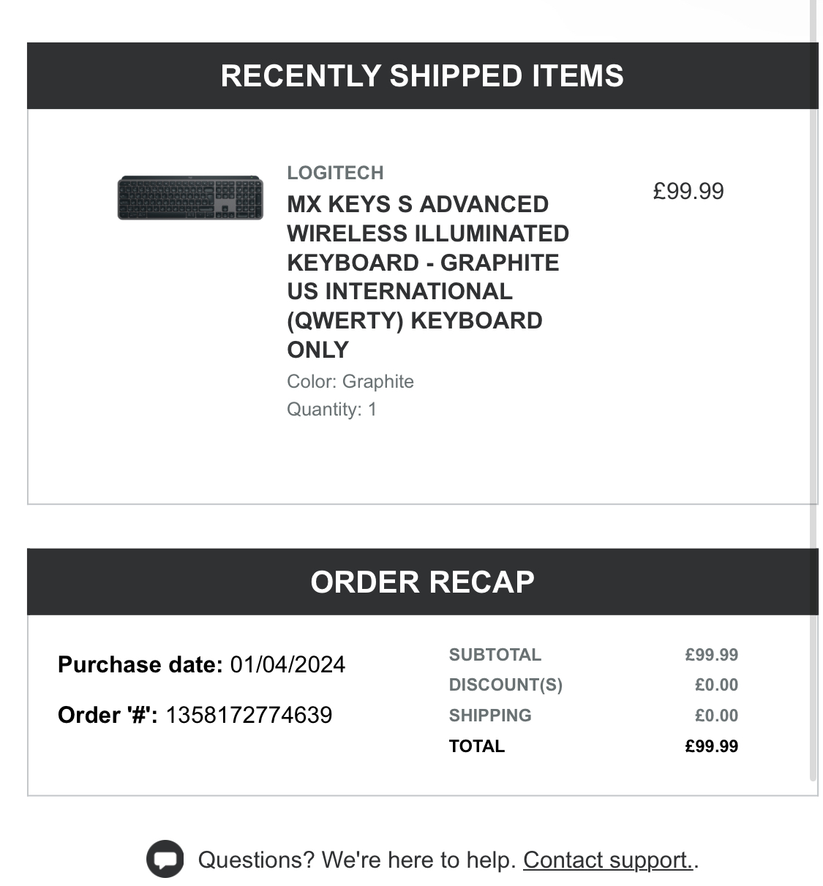Click the "Questions? We're here to help" text

tap(358, 860)
